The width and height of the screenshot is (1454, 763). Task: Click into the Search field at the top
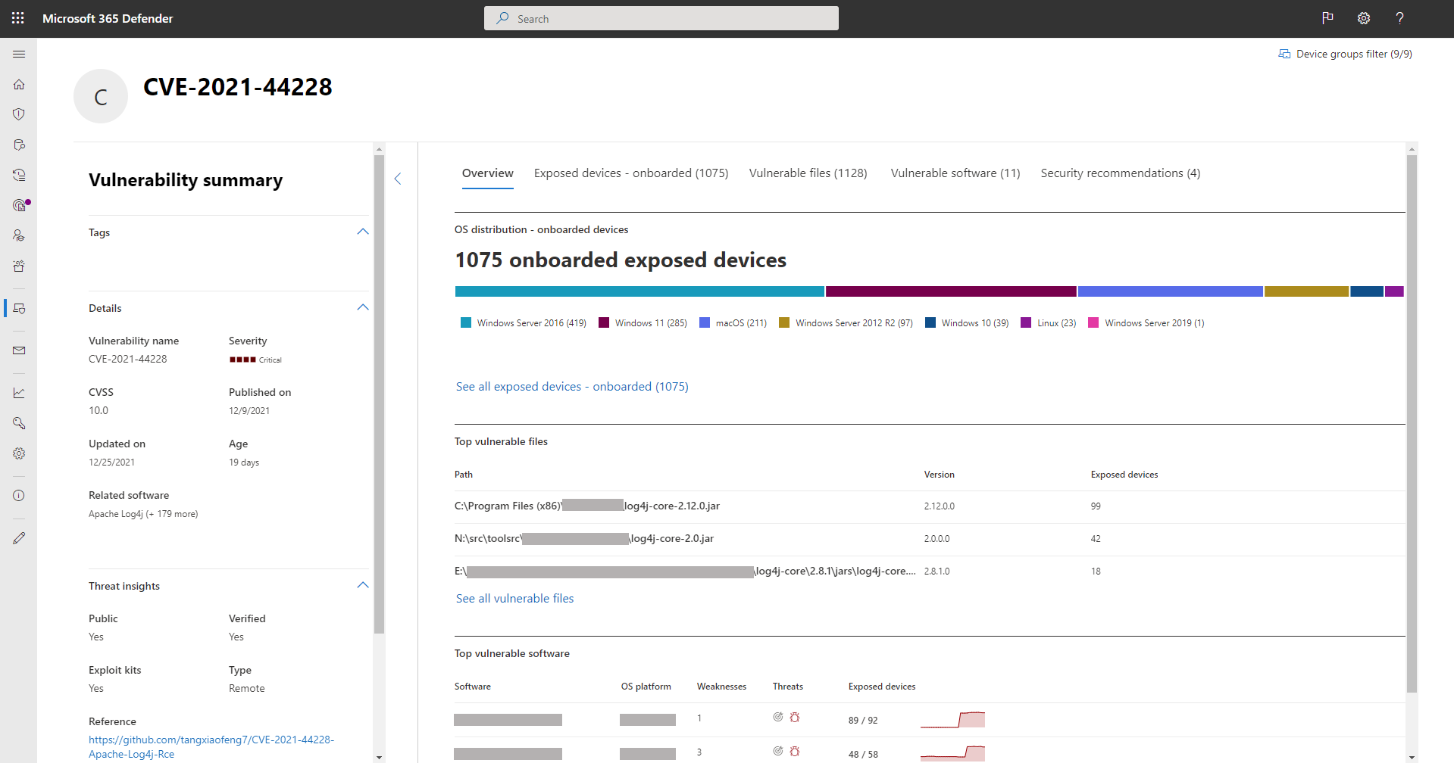pos(661,19)
